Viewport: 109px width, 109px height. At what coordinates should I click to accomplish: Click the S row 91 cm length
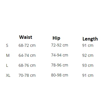[88, 45]
